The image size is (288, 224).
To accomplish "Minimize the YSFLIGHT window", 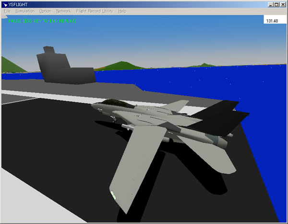I will [x=270, y=5].
